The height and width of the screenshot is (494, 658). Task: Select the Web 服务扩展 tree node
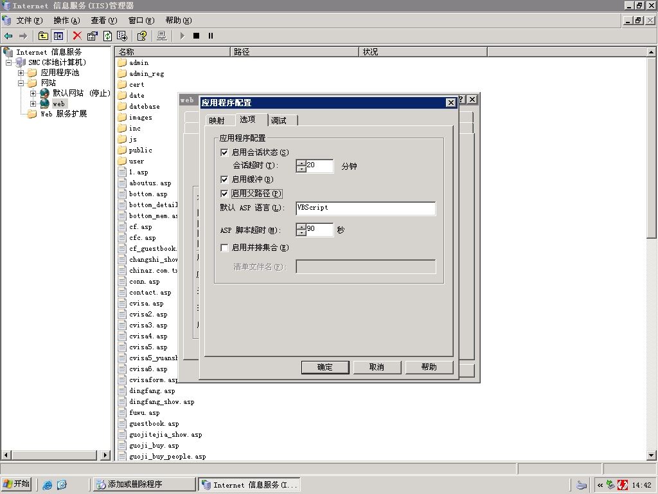[64, 114]
